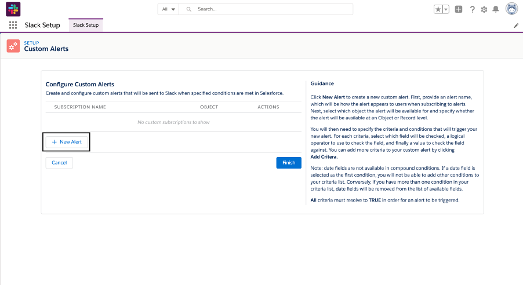Click the Slack logo icon
The width and height of the screenshot is (523, 285).
(13, 9)
